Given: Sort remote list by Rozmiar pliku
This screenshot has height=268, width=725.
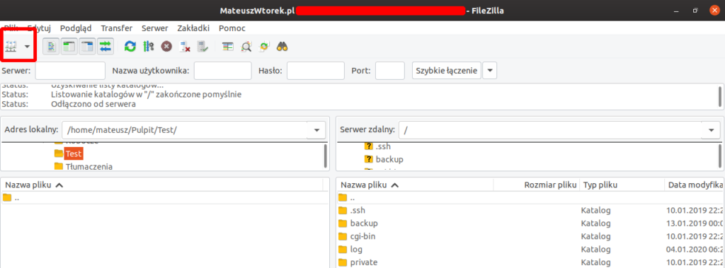Looking at the screenshot, I should pyautogui.click(x=537, y=185).
